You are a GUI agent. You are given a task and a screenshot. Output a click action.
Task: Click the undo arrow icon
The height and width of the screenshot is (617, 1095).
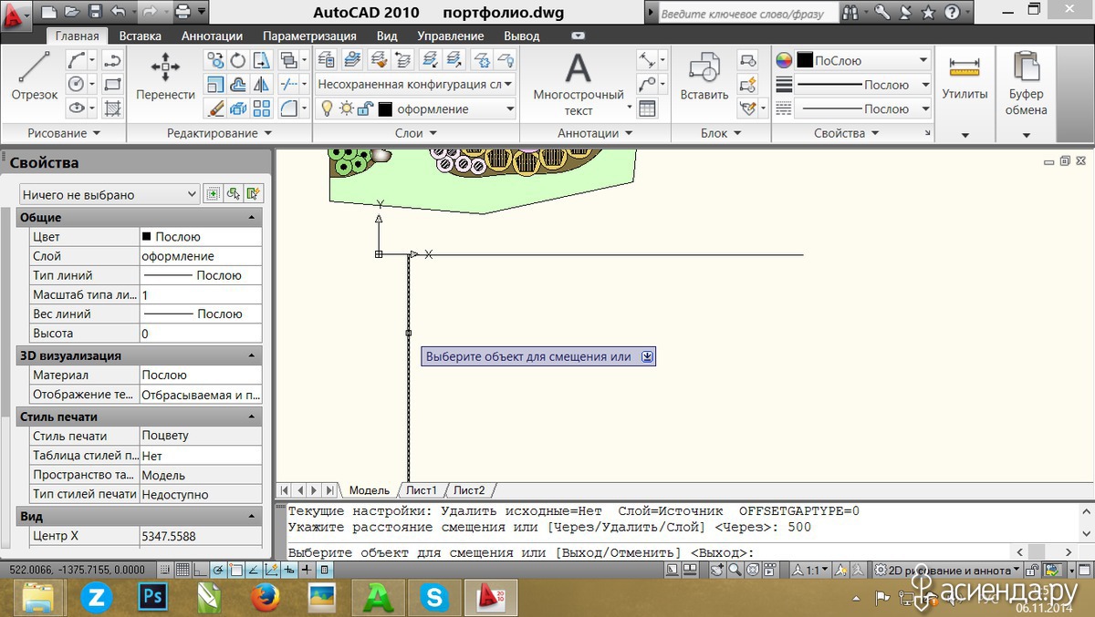(118, 13)
